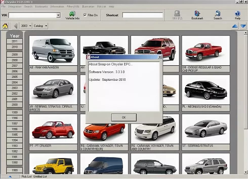Select year 2010 in the Year list
The height and width of the screenshot is (179, 248).
click(x=15, y=47)
